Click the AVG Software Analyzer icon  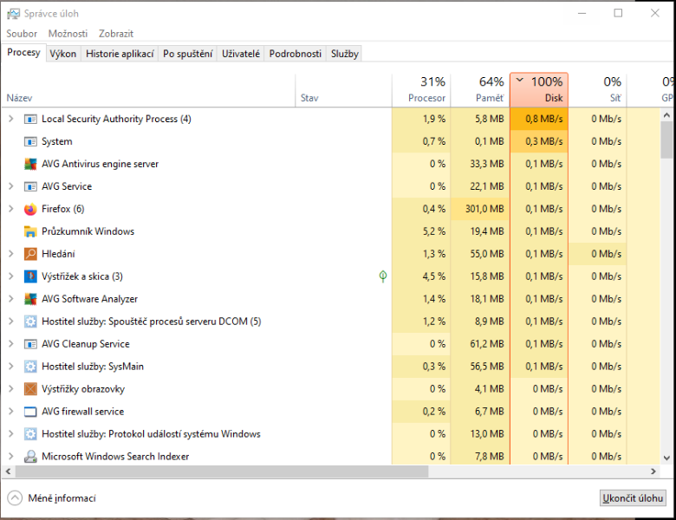click(x=30, y=299)
